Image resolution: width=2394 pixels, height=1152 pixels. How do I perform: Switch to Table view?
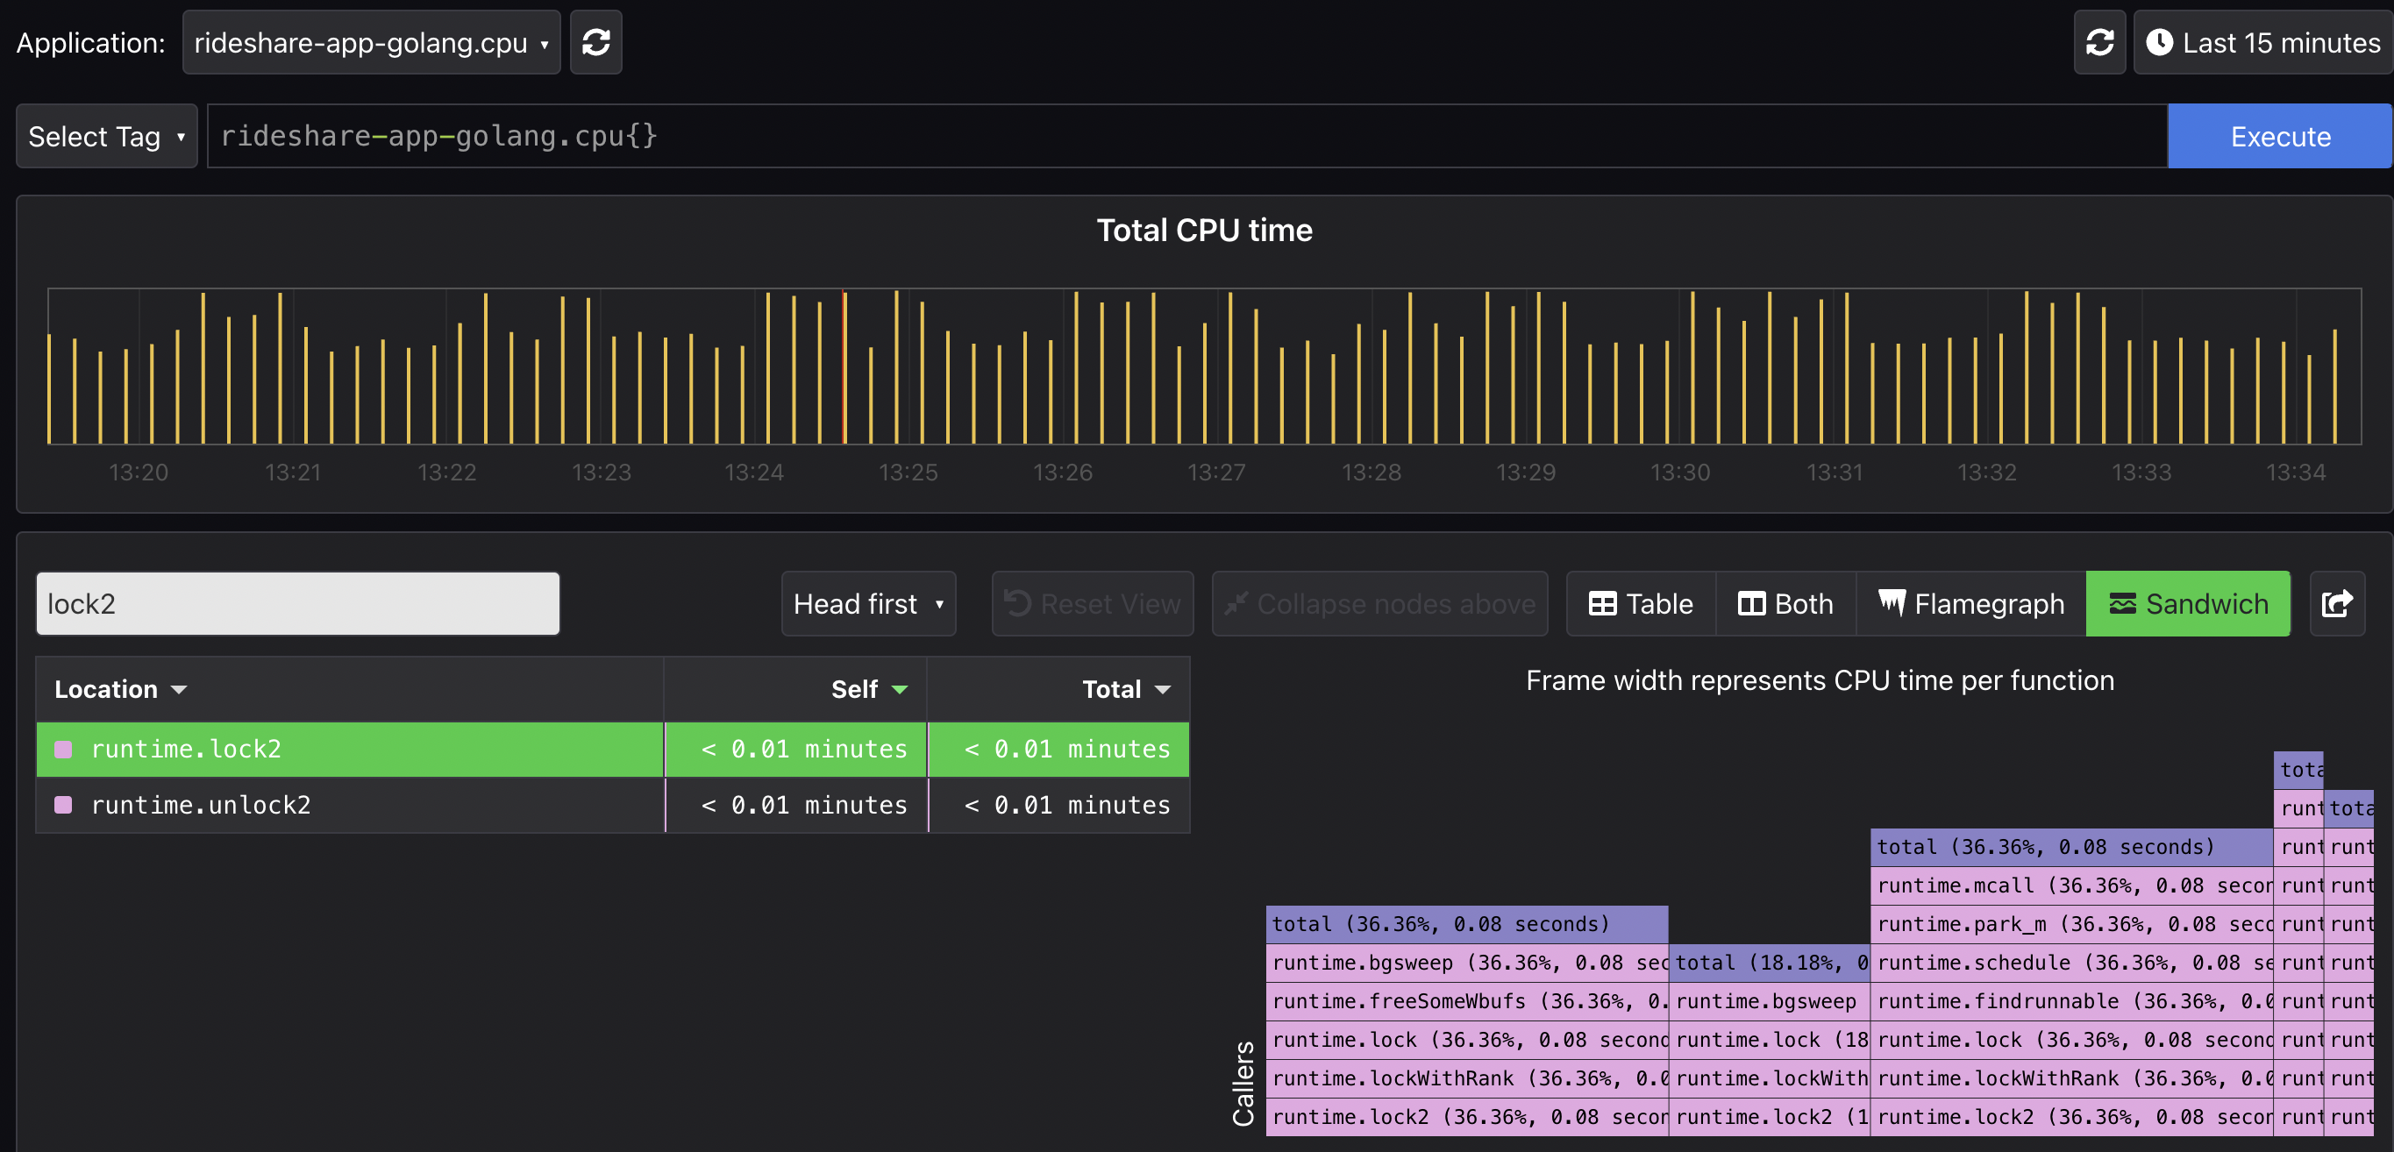pyautogui.click(x=1641, y=603)
